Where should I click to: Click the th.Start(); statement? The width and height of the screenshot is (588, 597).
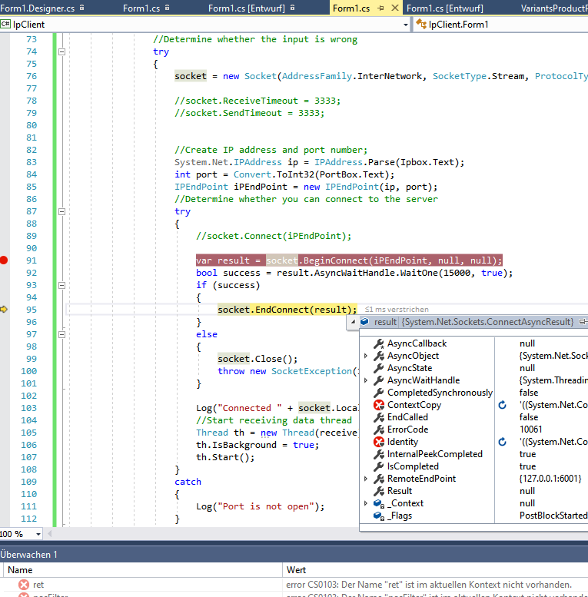225,457
